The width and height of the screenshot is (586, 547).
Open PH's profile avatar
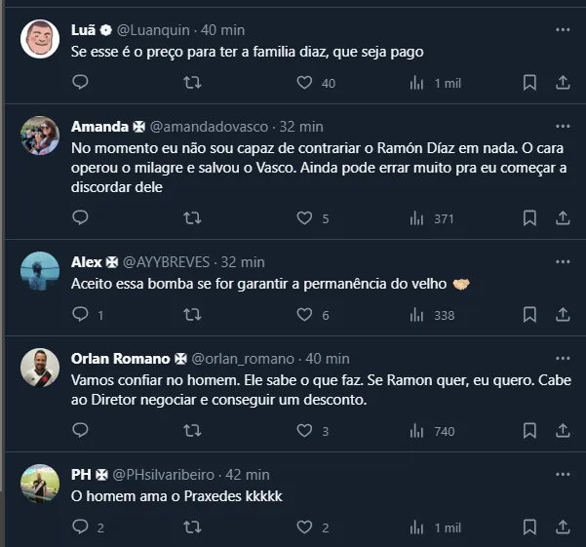pyautogui.click(x=41, y=485)
